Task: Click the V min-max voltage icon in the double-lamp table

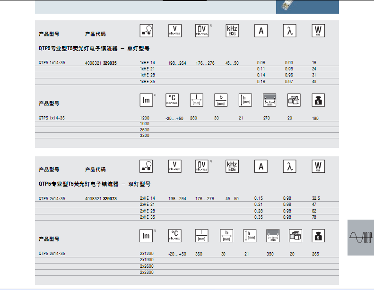Action: [175, 166]
